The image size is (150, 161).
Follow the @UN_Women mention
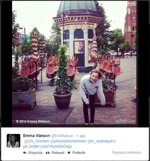36,141
